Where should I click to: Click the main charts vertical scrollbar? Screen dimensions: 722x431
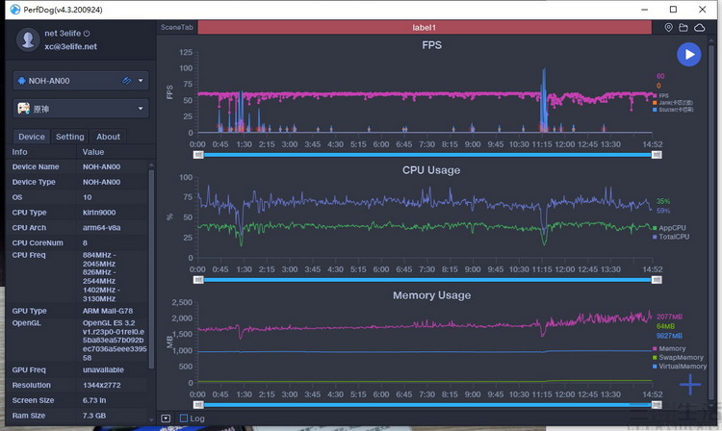712,220
